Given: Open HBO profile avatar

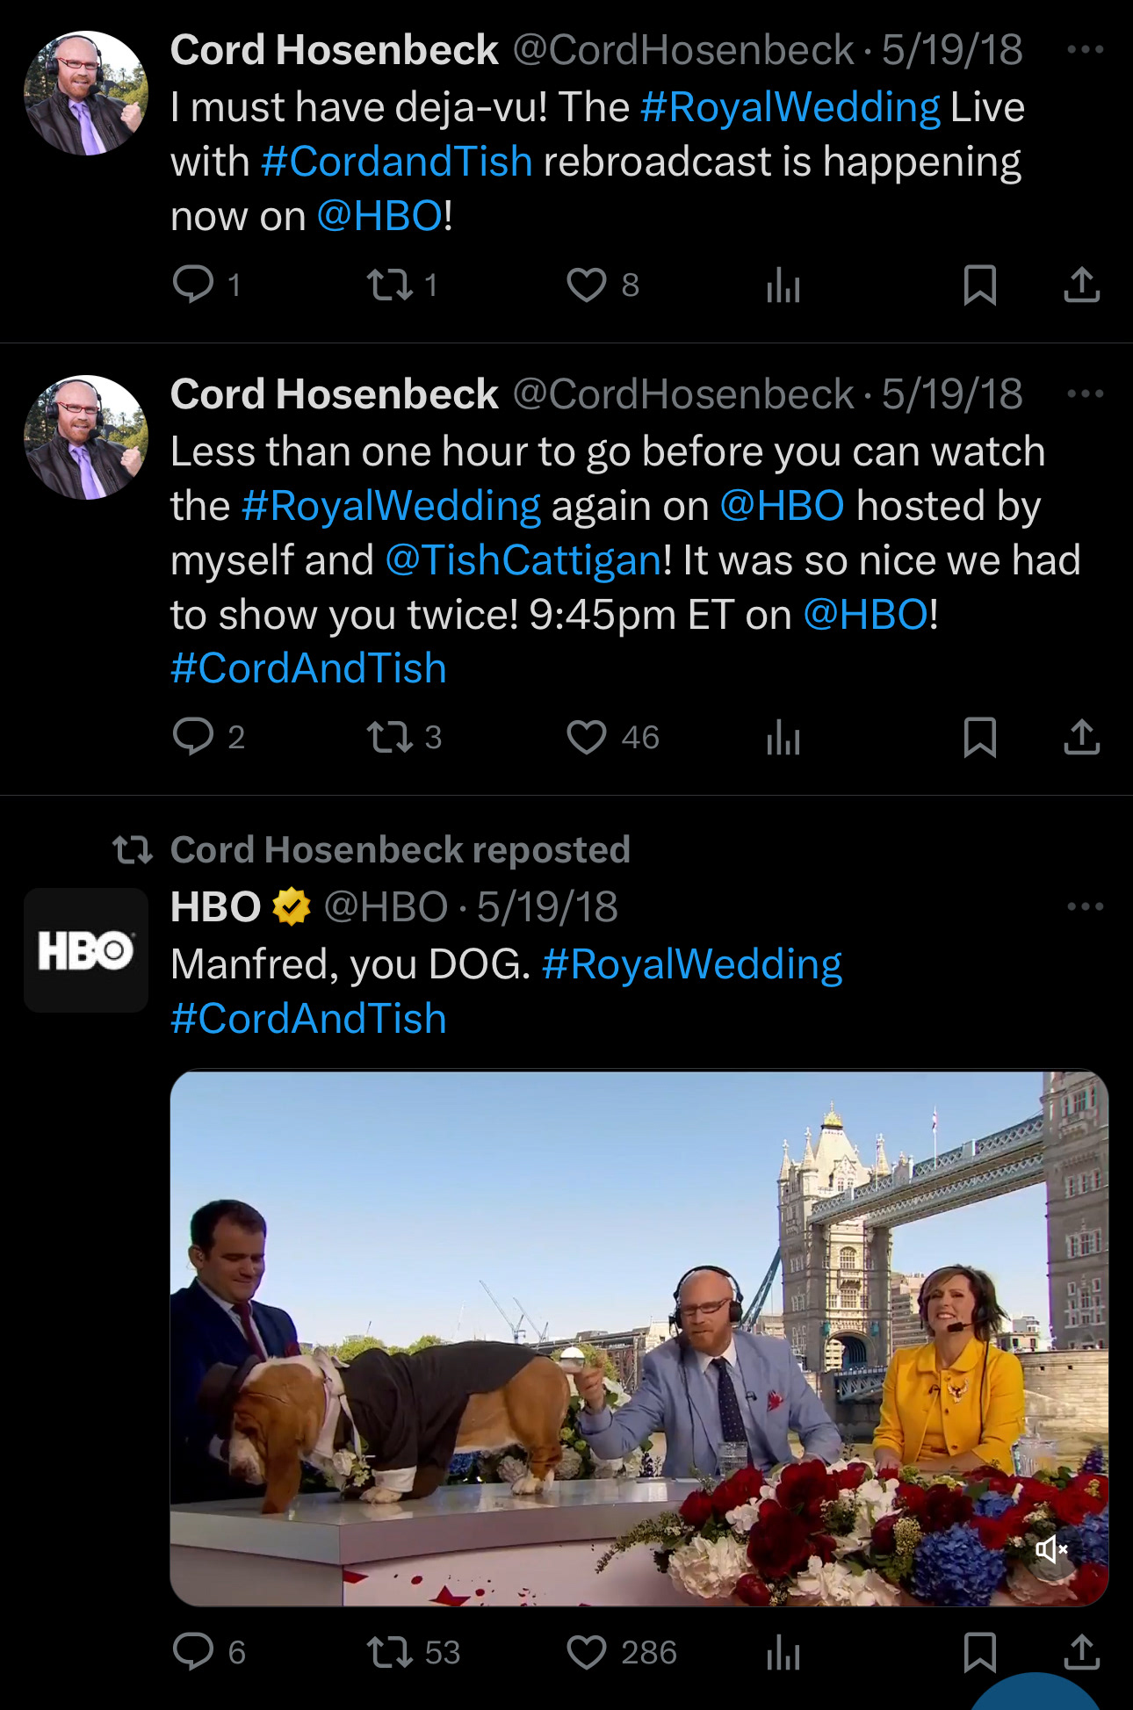Looking at the screenshot, I should [86, 950].
